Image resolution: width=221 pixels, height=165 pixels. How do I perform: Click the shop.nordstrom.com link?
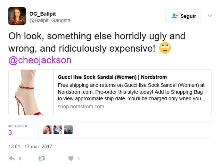click(x=81, y=106)
